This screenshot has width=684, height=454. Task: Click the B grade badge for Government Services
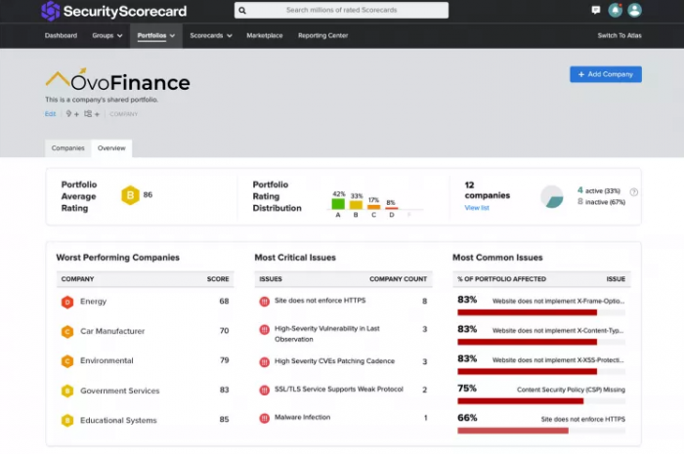click(67, 391)
